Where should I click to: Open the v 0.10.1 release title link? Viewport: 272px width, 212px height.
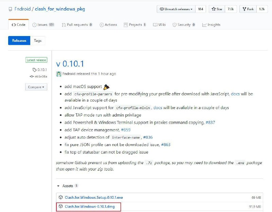coord(70,64)
